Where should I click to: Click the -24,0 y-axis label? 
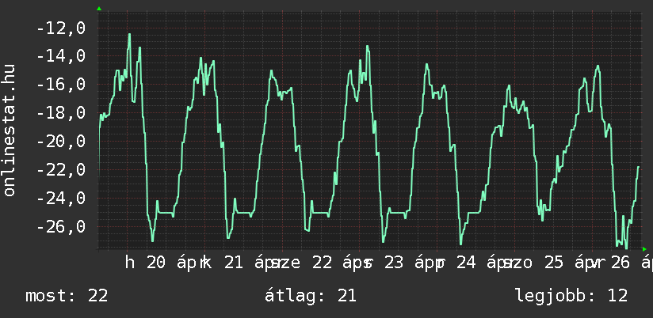(61, 199)
